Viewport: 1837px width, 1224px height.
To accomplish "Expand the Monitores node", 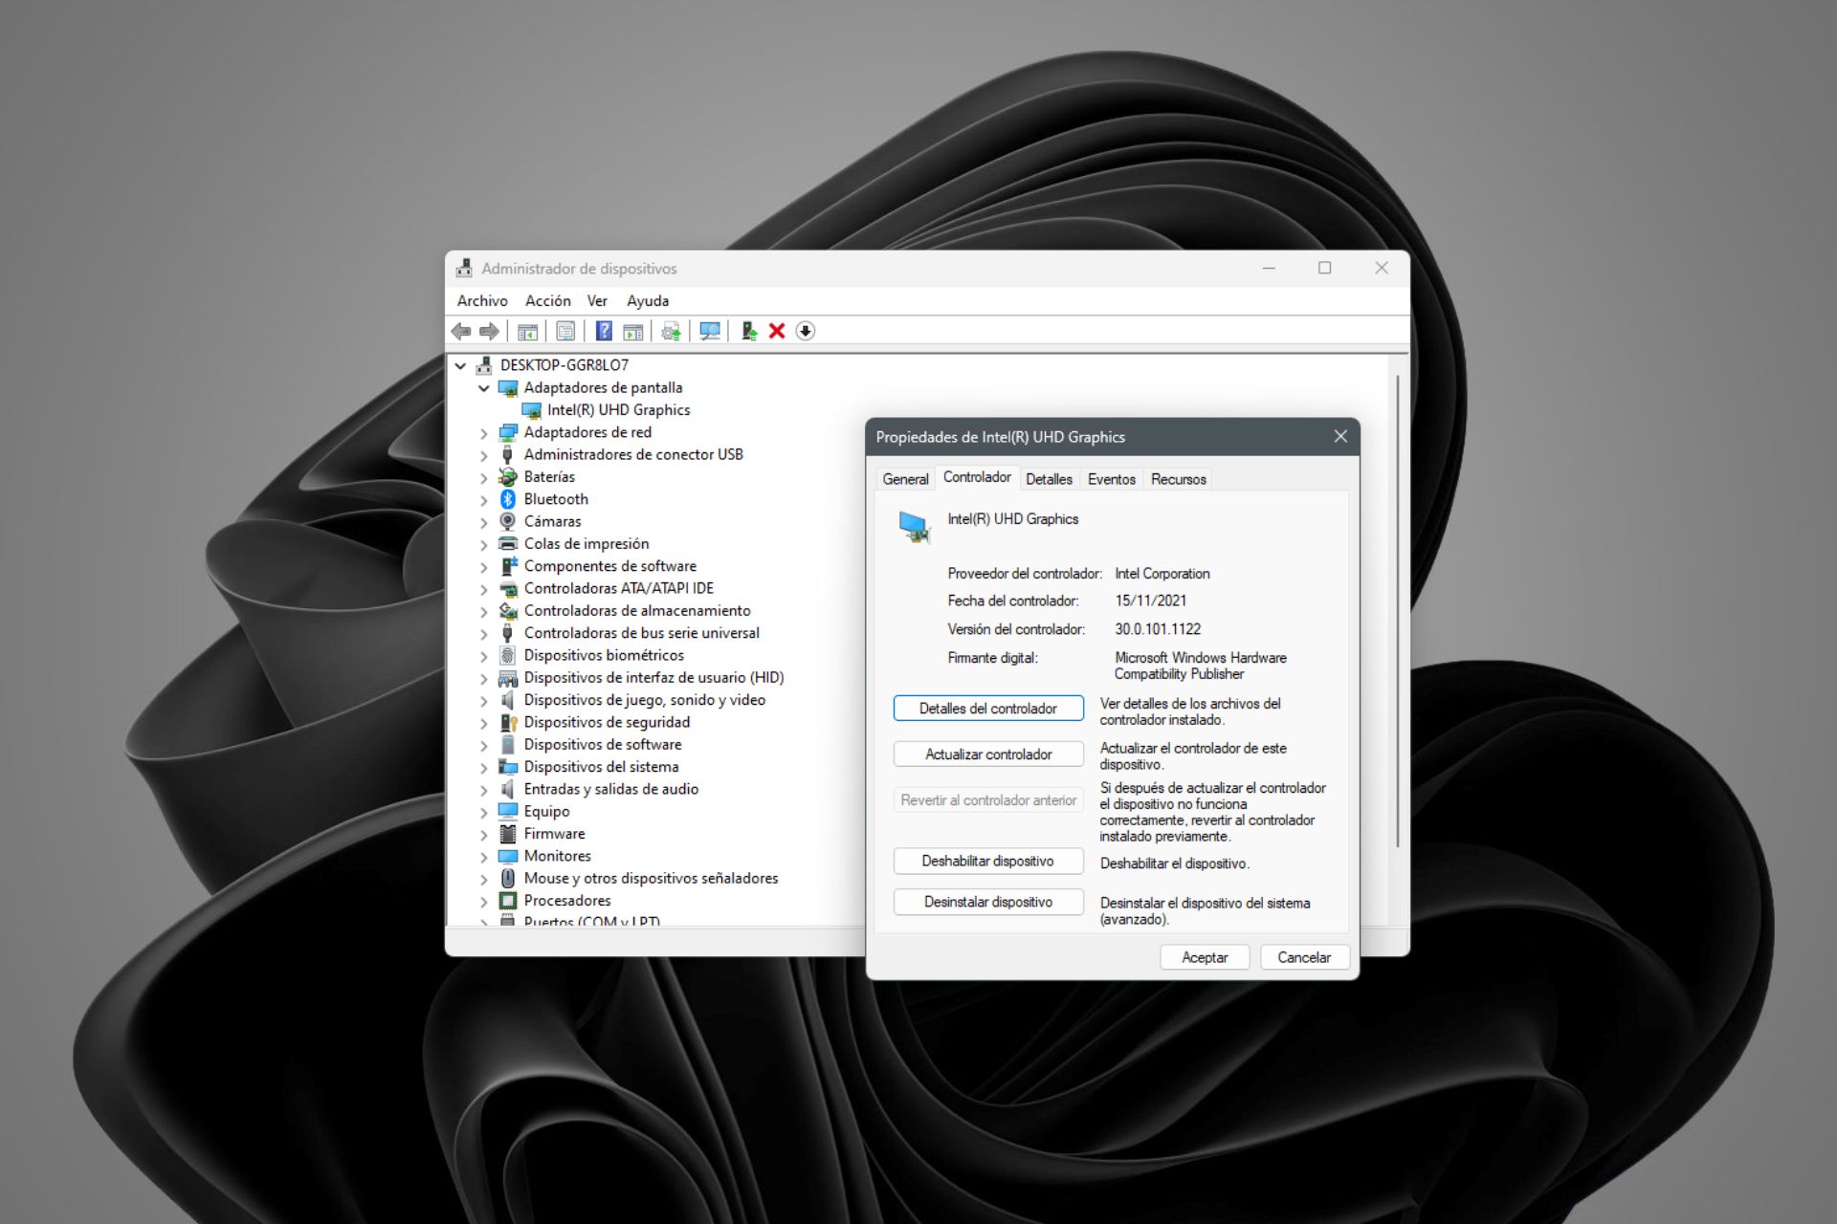I will [x=484, y=857].
